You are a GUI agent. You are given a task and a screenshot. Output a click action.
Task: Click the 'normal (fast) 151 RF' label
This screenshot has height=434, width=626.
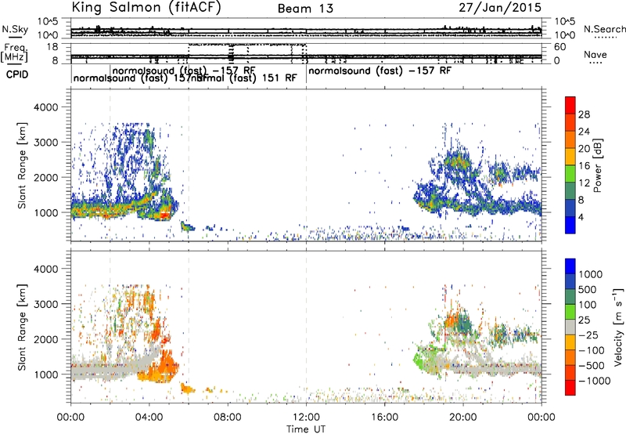(243, 78)
